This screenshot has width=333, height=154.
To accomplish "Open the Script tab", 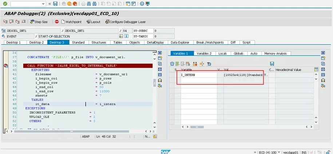I will click(x=246, y=43).
